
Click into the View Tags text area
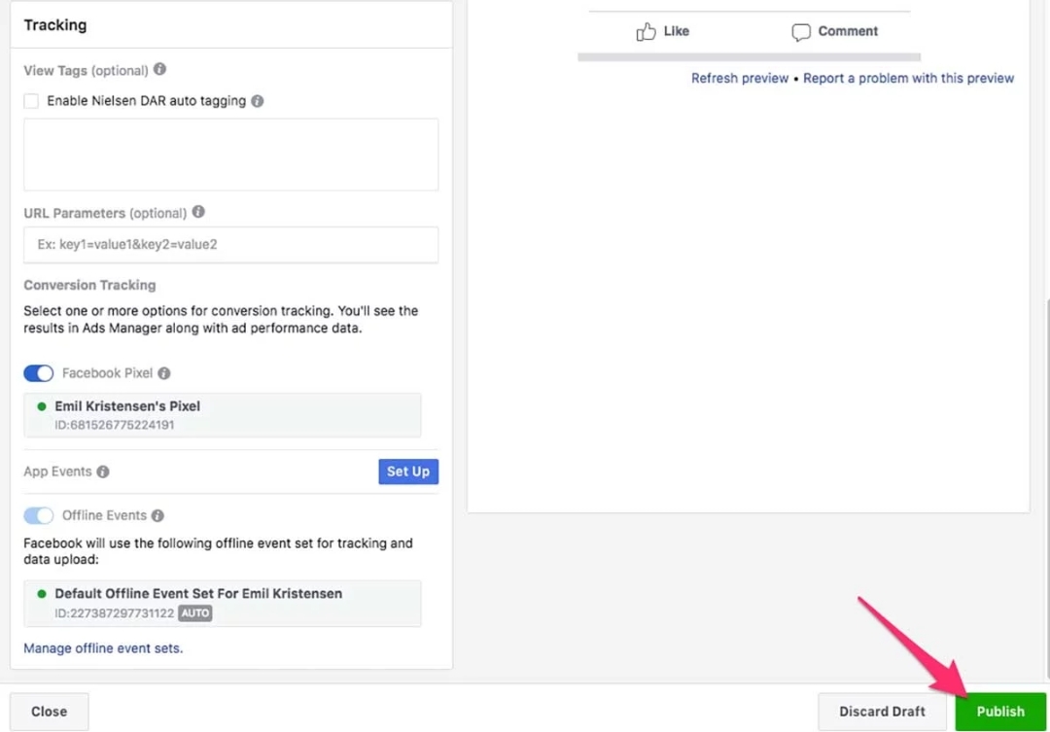click(231, 155)
